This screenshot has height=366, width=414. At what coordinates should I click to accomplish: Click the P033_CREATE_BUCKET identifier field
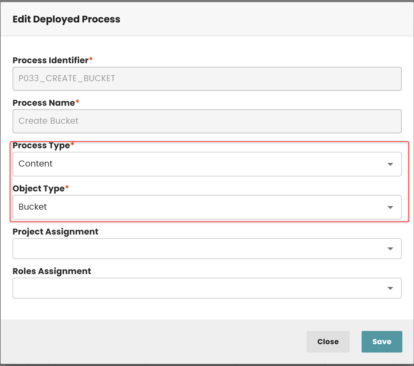pyautogui.click(x=207, y=78)
